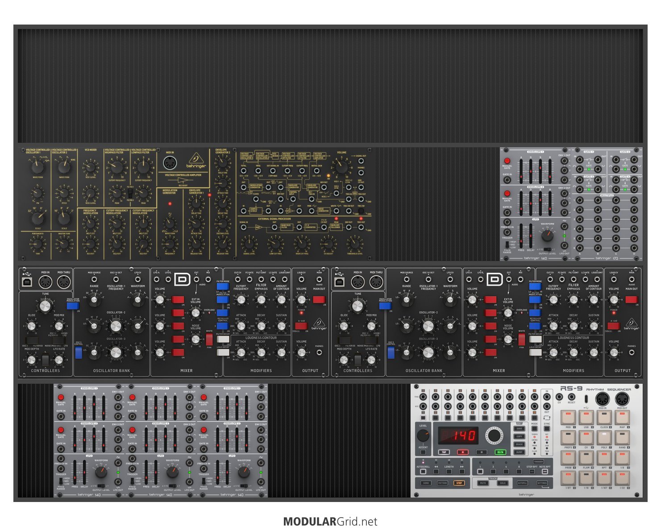
Task: Toggle the A-440 switch on left Model D
Action: point(301,326)
